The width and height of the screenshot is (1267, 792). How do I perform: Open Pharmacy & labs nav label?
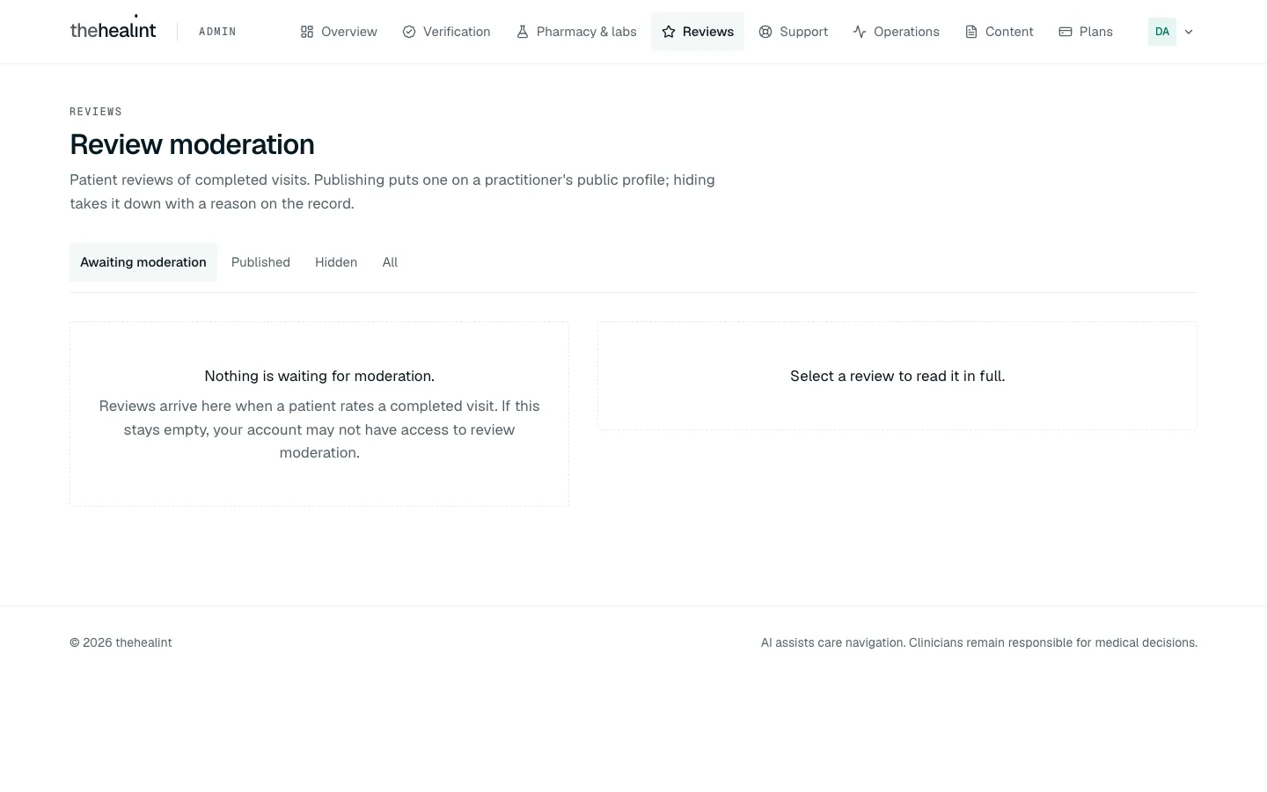(587, 32)
